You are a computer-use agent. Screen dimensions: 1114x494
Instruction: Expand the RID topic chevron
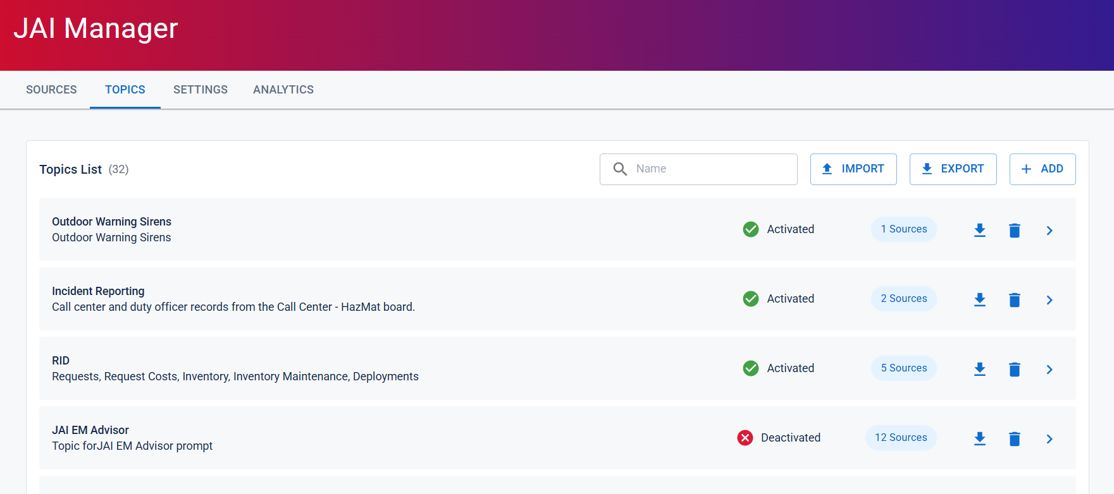[x=1049, y=370]
